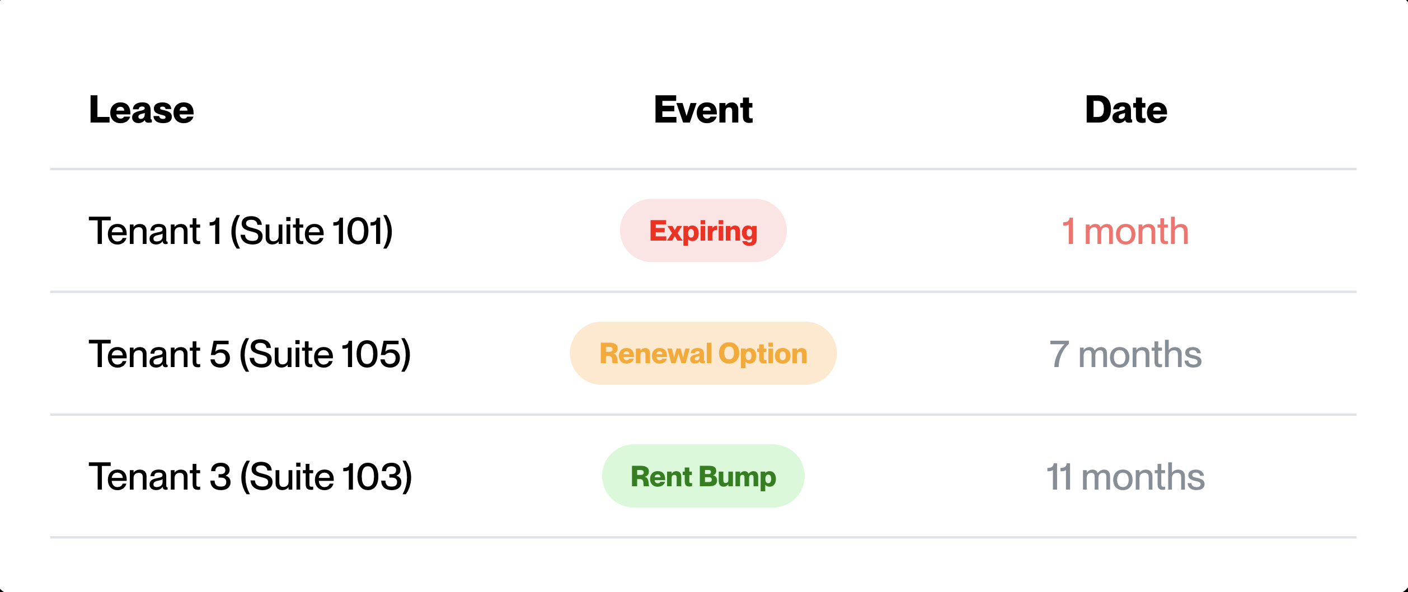The image size is (1408, 592).
Task: Select the Rent Bump badge
Action: [x=703, y=476]
